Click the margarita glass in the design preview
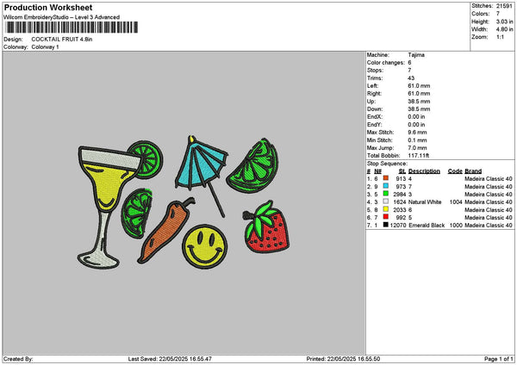This screenshot has width=517, height=365. pyautogui.click(x=105, y=206)
